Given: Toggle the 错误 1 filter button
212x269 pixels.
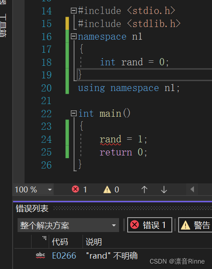Looking at the screenshot, I should [x=150, y=225].
